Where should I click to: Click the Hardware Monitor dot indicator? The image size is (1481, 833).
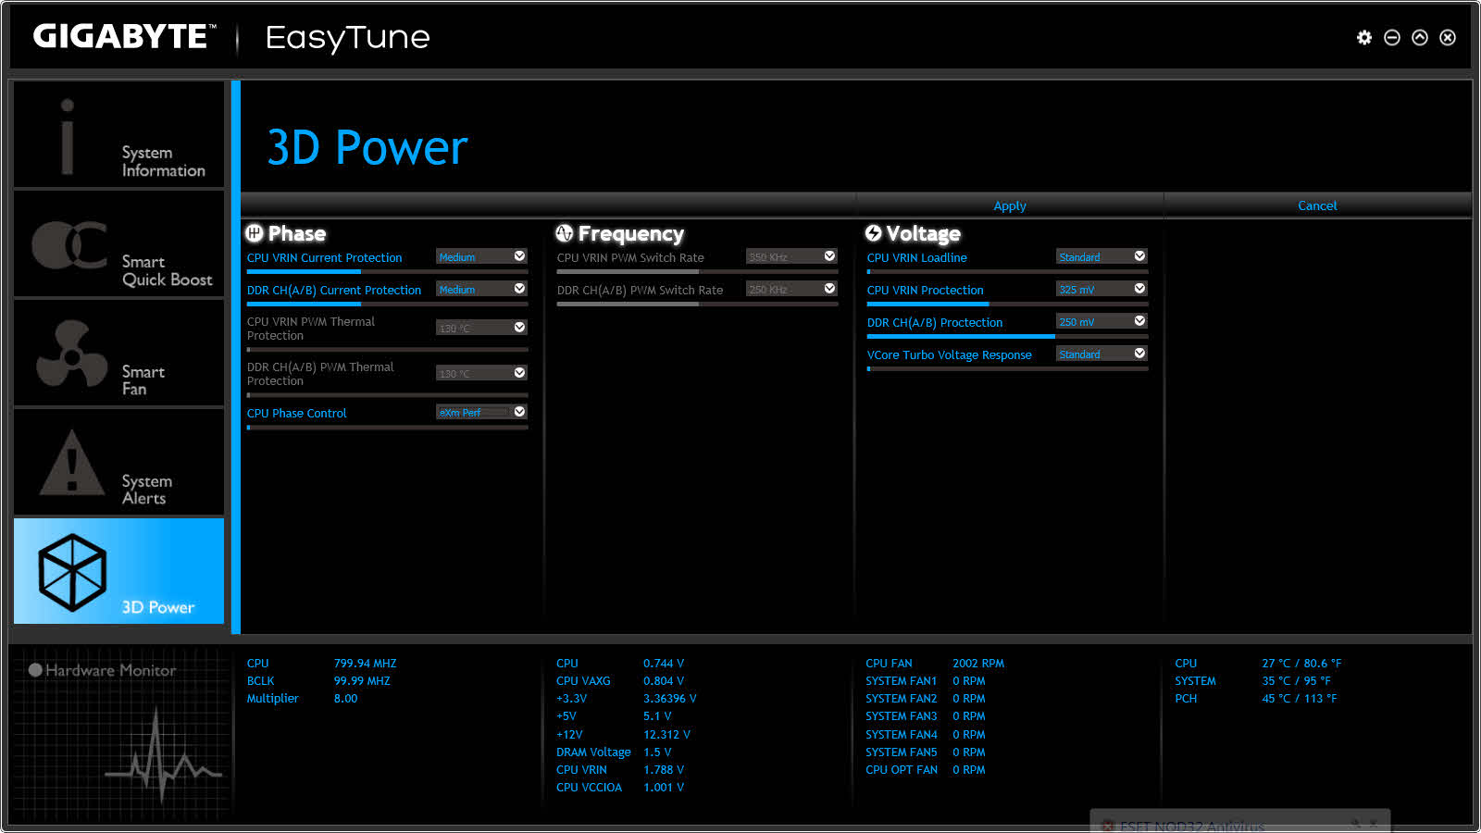click(35, 670)
